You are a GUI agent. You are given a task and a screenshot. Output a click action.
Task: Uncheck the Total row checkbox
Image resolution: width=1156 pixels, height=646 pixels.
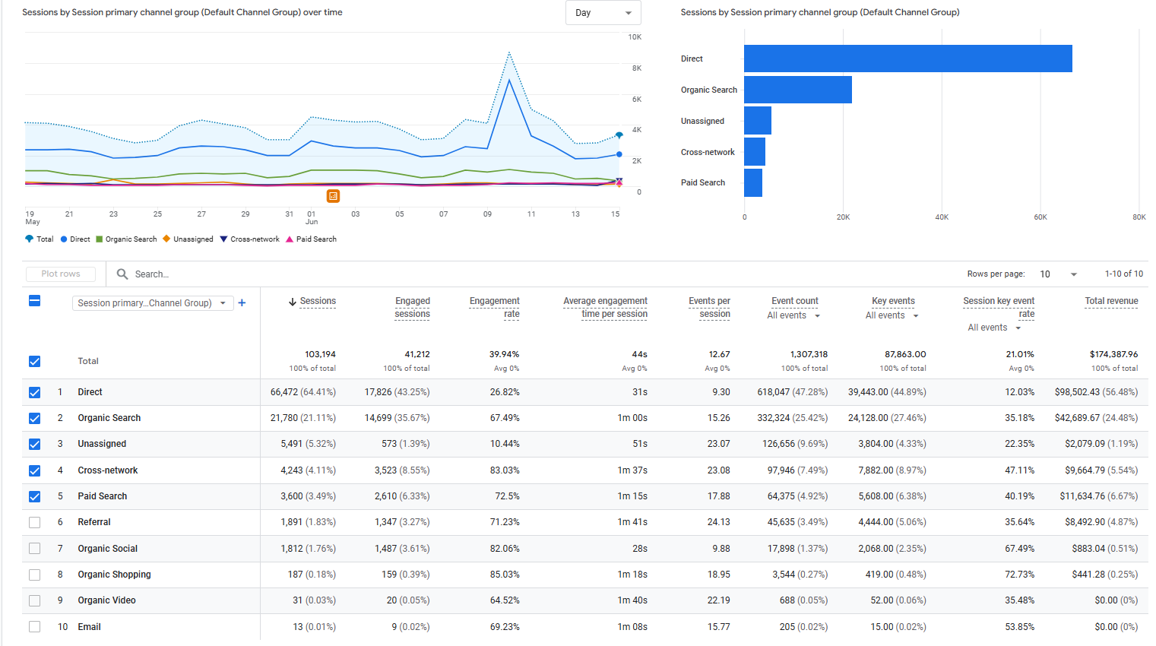[x=34, y=361]
